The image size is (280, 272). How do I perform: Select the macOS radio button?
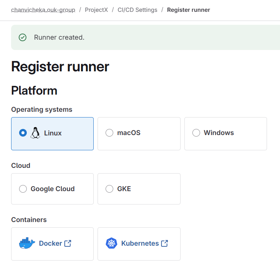109,133
